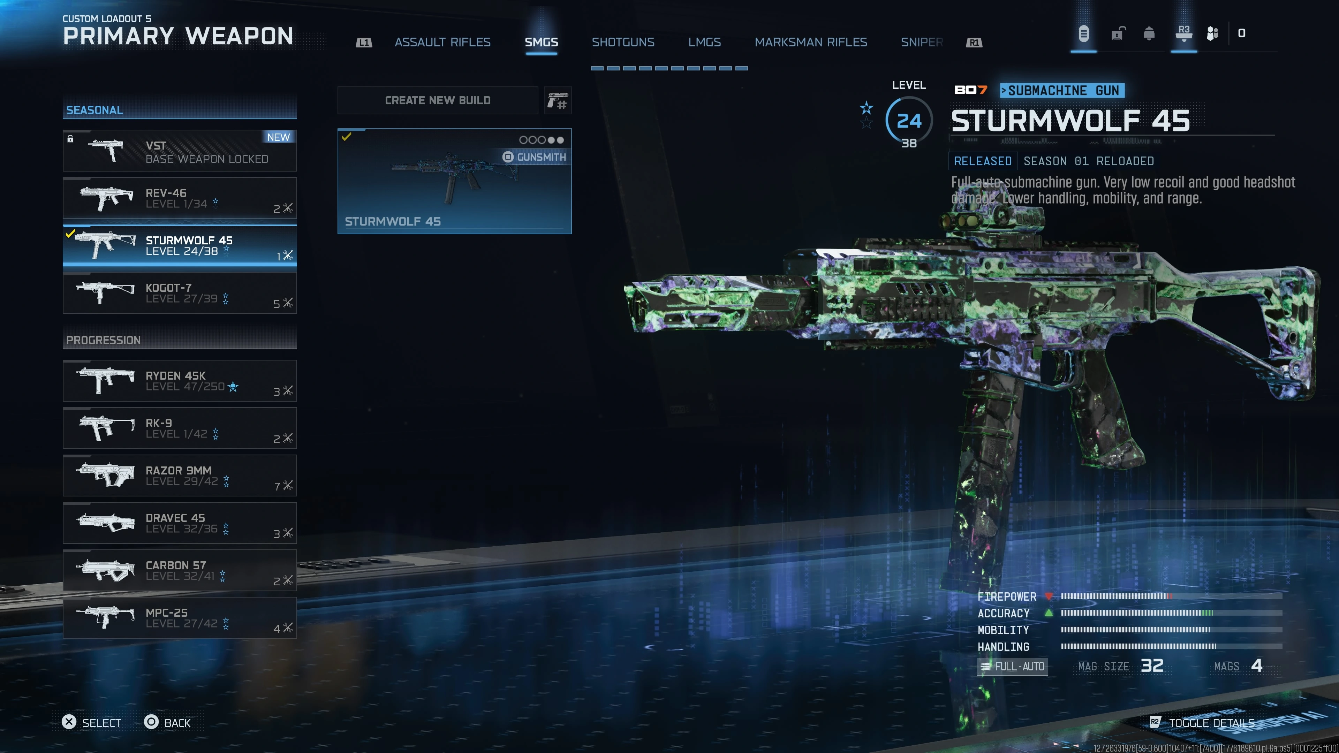Viewport: 1339px width, 753px height.
Task: Open the import build code pistol icon
Action: pyautogui.click(x=557, y=100)
